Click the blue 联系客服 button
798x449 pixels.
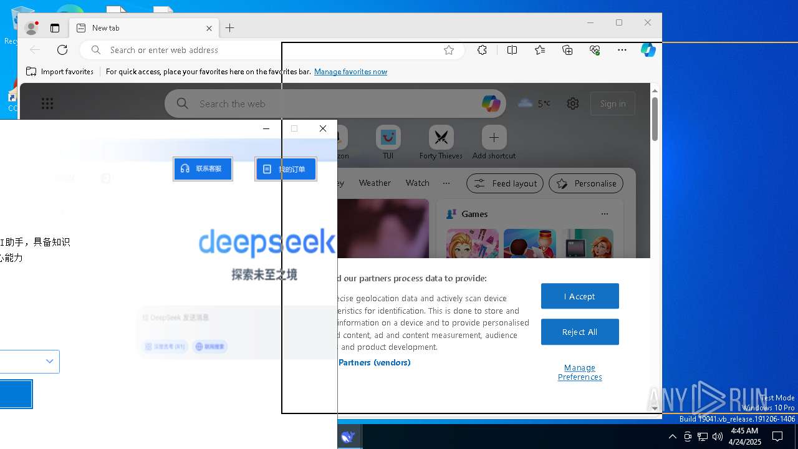tap(203, 169)
